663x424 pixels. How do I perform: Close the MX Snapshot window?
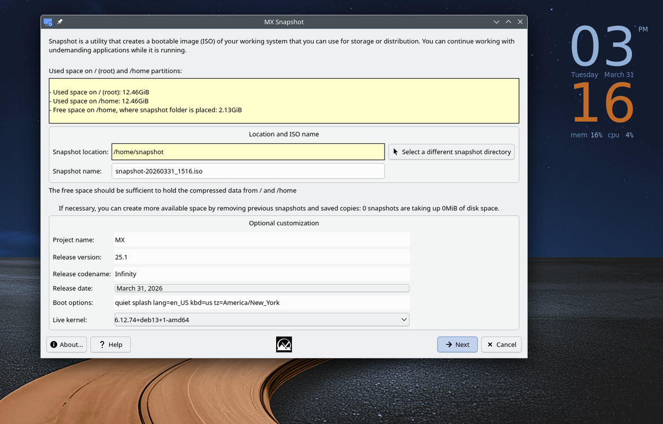pos(520,22)
